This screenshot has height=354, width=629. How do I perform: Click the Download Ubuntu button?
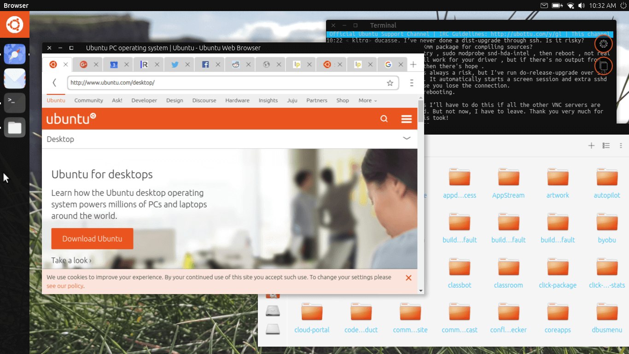92,239
